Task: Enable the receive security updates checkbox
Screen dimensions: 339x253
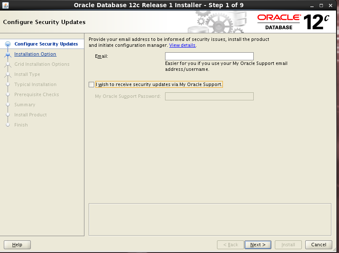Action: coord(92,84)
